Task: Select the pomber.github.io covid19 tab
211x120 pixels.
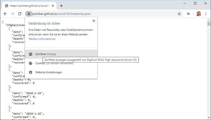Action: pos(29,6)
